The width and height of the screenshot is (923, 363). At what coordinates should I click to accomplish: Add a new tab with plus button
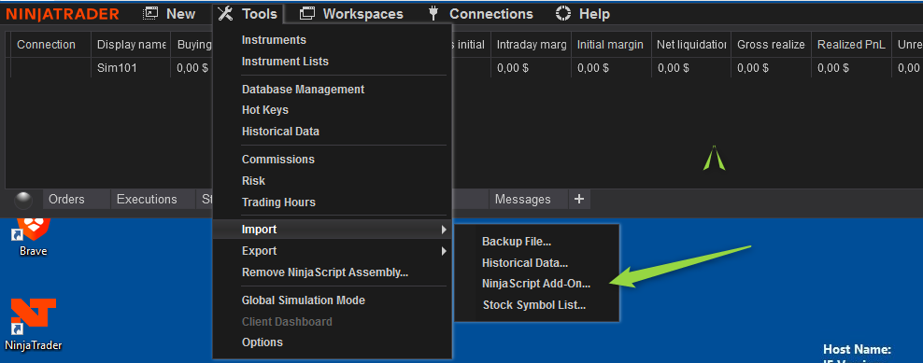click(579, 200)
